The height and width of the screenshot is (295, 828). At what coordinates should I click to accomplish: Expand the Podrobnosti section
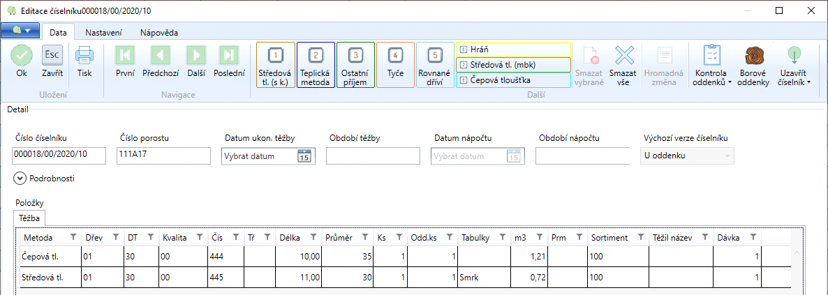(x=19, y=178)
